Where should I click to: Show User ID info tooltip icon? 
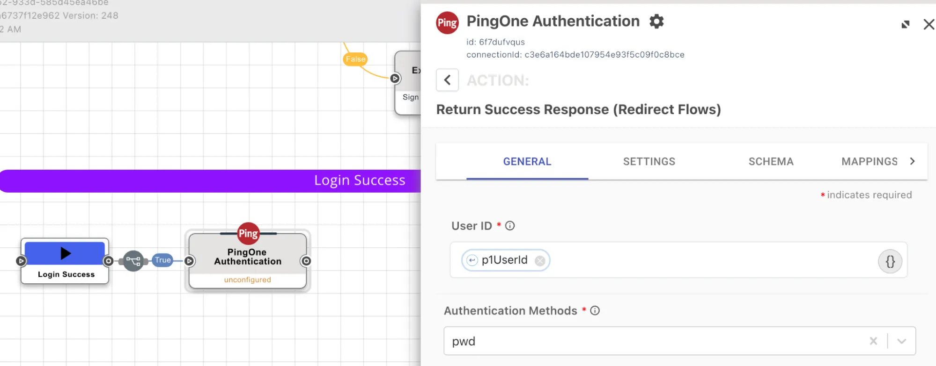[x=510, y=226]
